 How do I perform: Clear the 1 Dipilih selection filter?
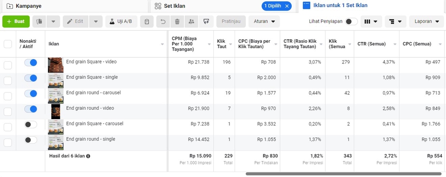287,6
